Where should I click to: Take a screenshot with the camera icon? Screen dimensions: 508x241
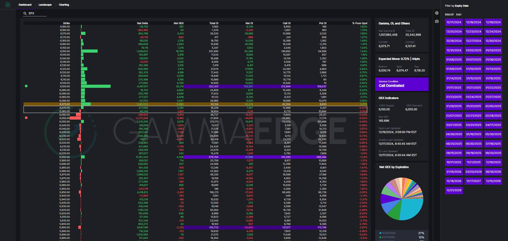click(x=437, y=21)
